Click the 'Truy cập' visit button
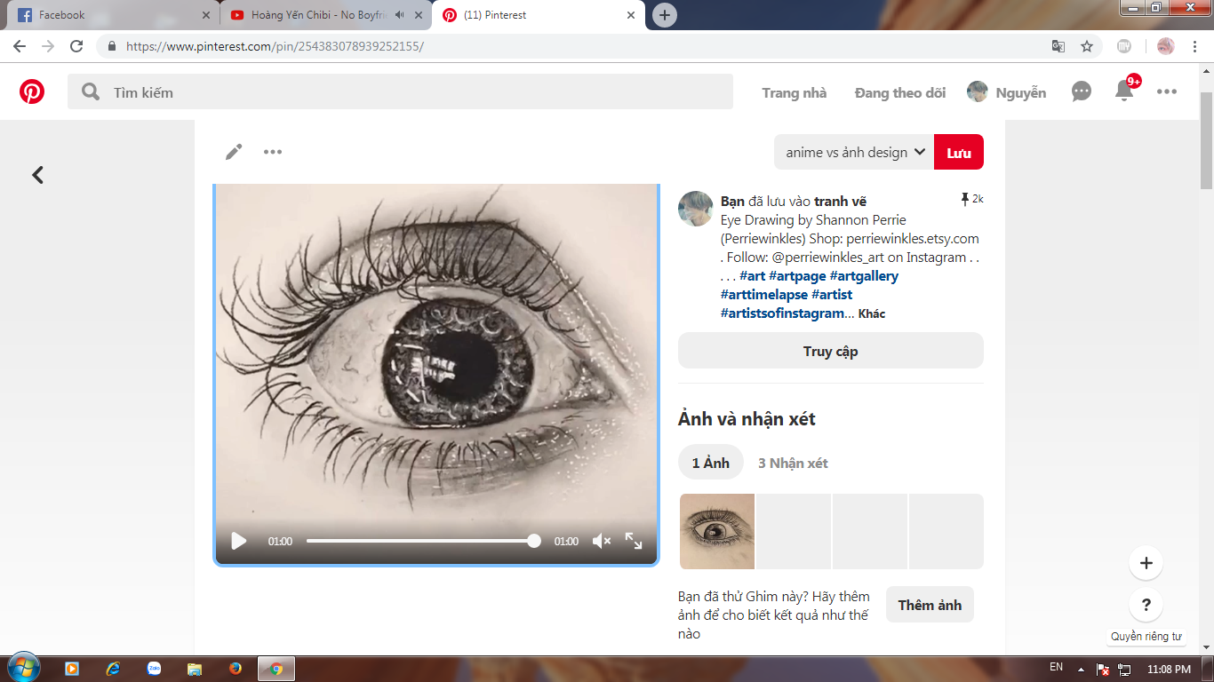This screenshot has height=682, width=1214. 830,351
